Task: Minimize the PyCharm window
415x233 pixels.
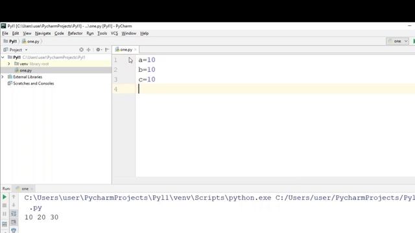Action: (410, 26)
